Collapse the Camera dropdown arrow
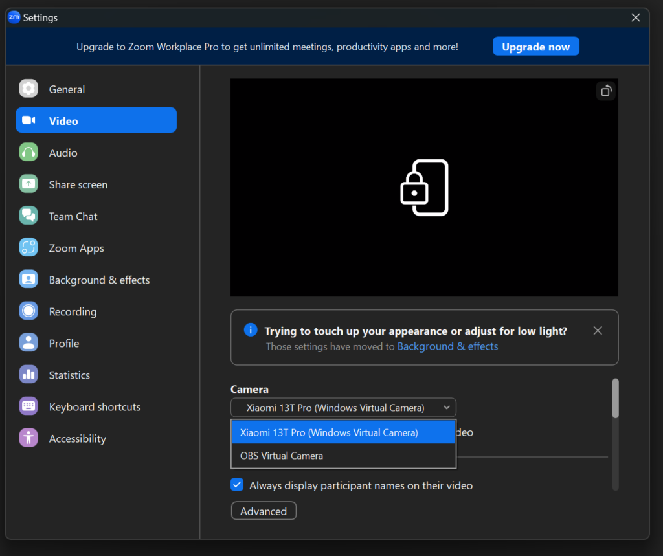 click(x=446, y=408)
